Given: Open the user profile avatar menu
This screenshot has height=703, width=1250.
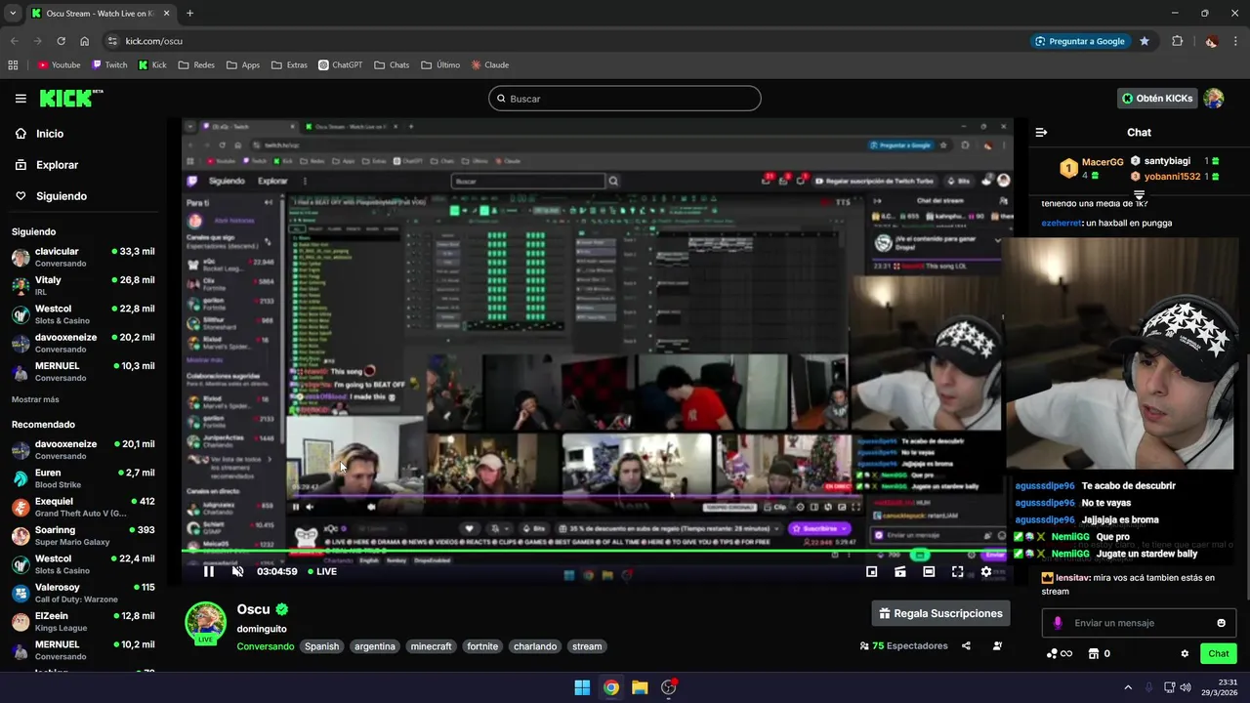Looking at the screenshot, I should (x=1214, y=99).
